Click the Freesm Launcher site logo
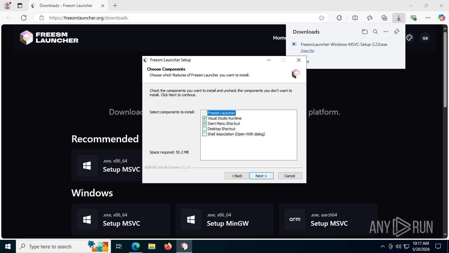Screen dimensions: 449x253 49,38
